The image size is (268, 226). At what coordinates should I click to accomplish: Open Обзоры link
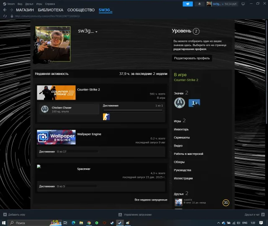click(x=179, y=162)
